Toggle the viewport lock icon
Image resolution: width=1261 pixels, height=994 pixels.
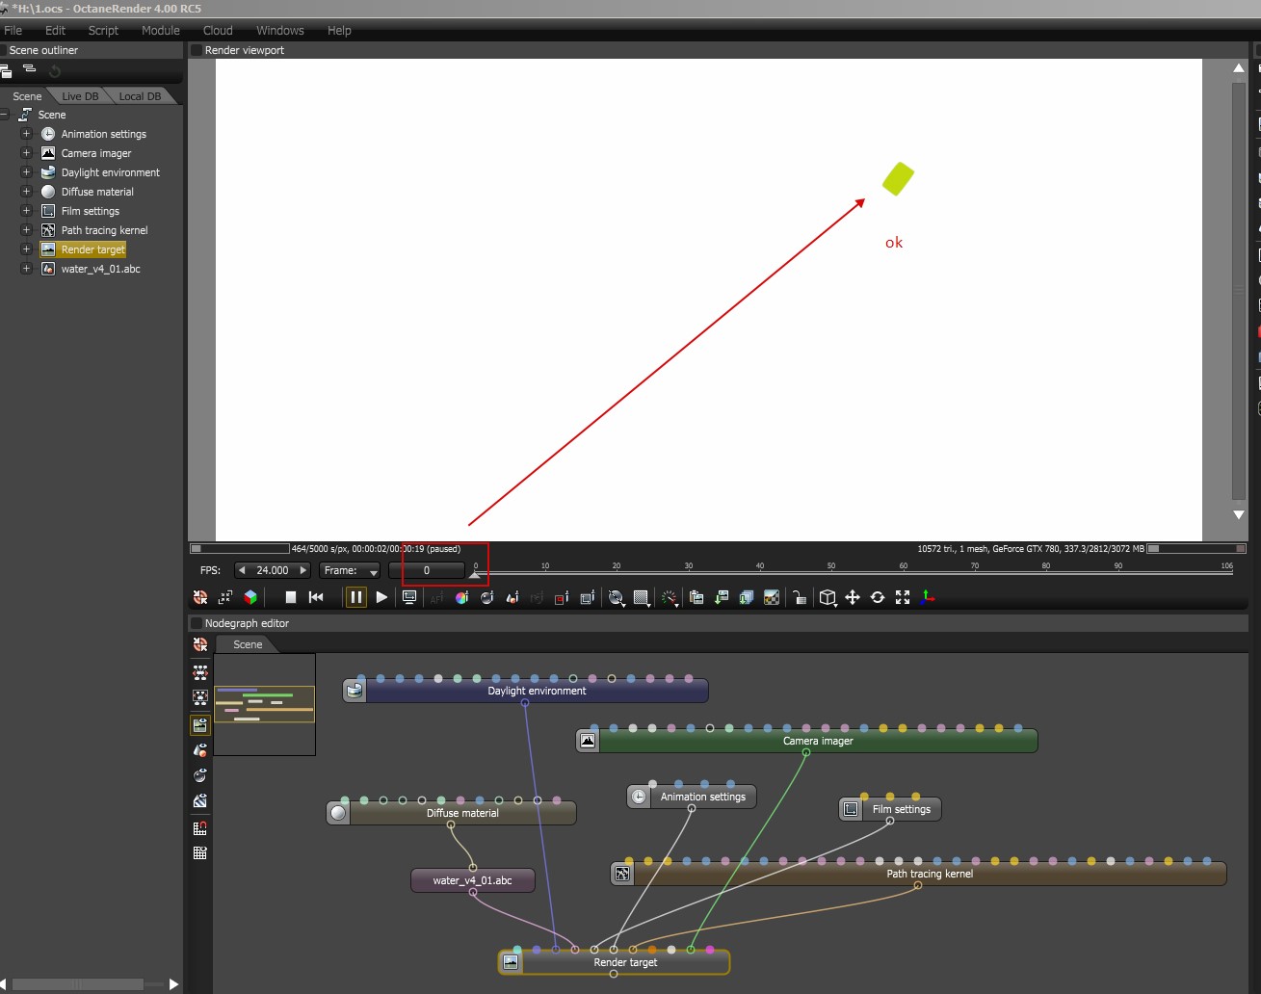click(x=800, y=597)
